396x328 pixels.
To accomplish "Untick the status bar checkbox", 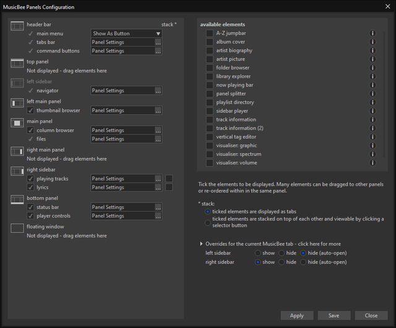I will point(30,207).
